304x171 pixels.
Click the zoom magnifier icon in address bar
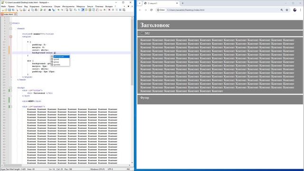[282, 10]
